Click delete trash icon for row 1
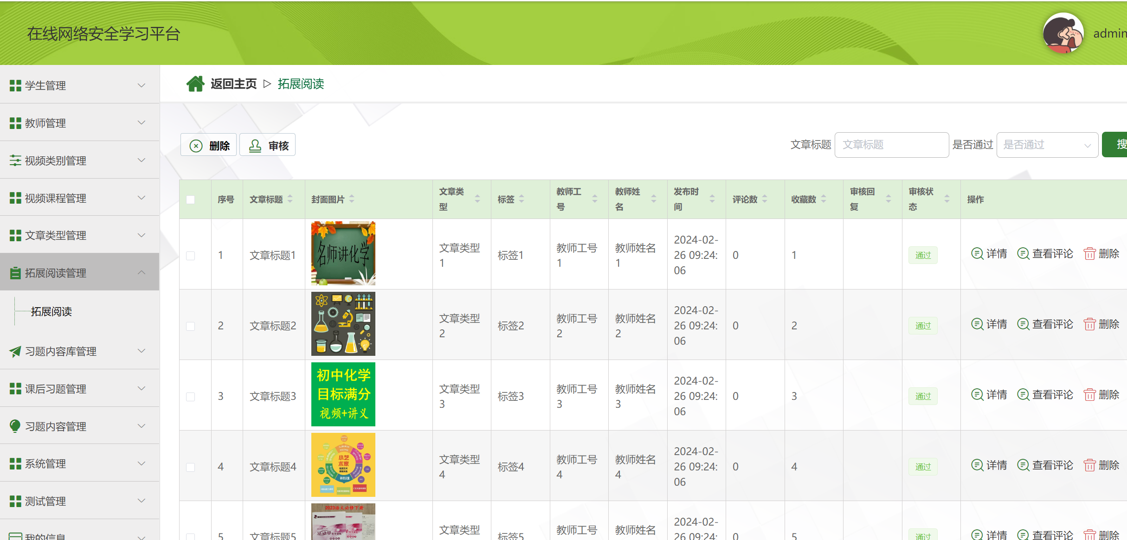 tap(1089, 254)
